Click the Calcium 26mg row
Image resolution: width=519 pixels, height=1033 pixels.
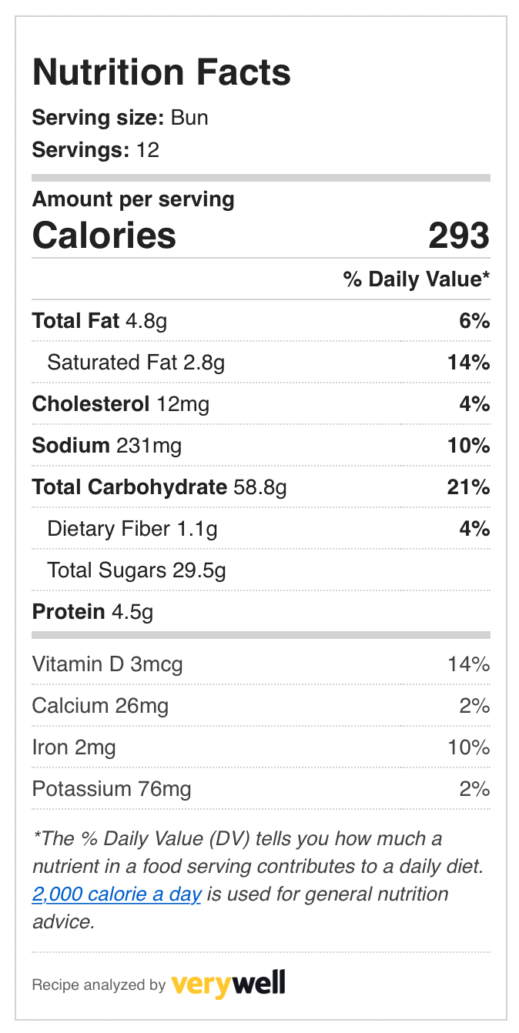click(261, 705)
